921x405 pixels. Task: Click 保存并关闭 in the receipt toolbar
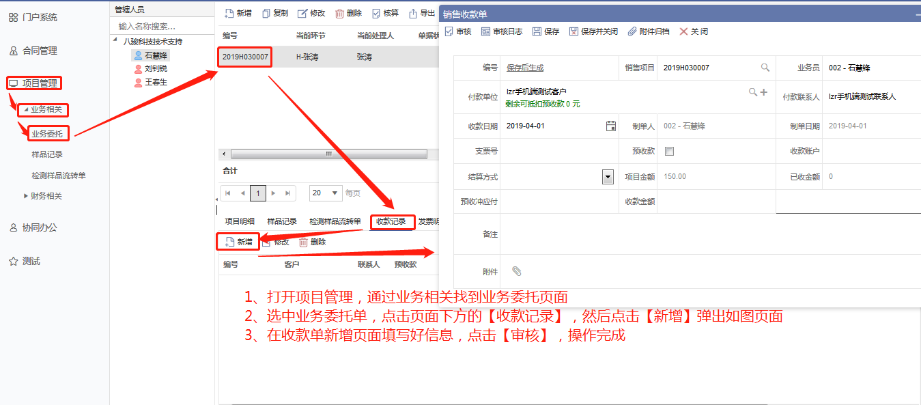(x=573, y=31)
